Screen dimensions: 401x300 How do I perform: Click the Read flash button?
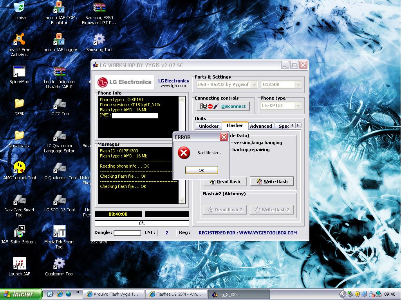tap(225, 182)
